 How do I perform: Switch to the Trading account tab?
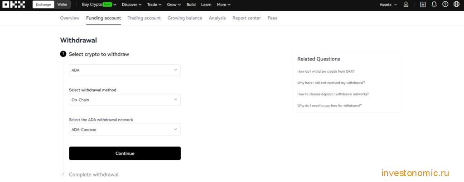click(x=144, y=18)
